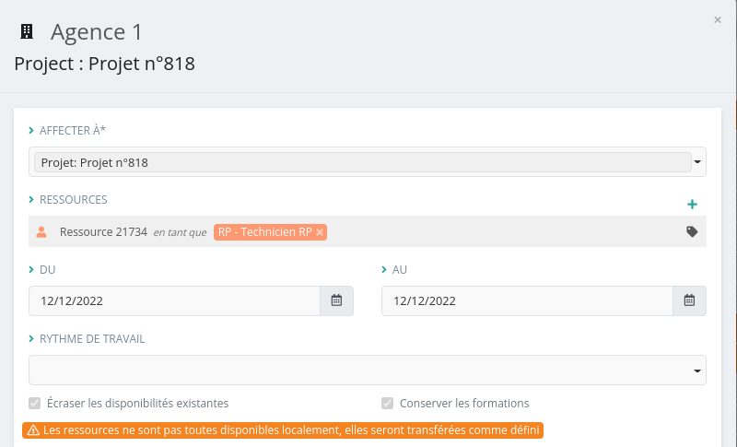Screen dimensions: 737x447
Task: Open the Affecter à dropdown arrow
Action: [697, 162]
